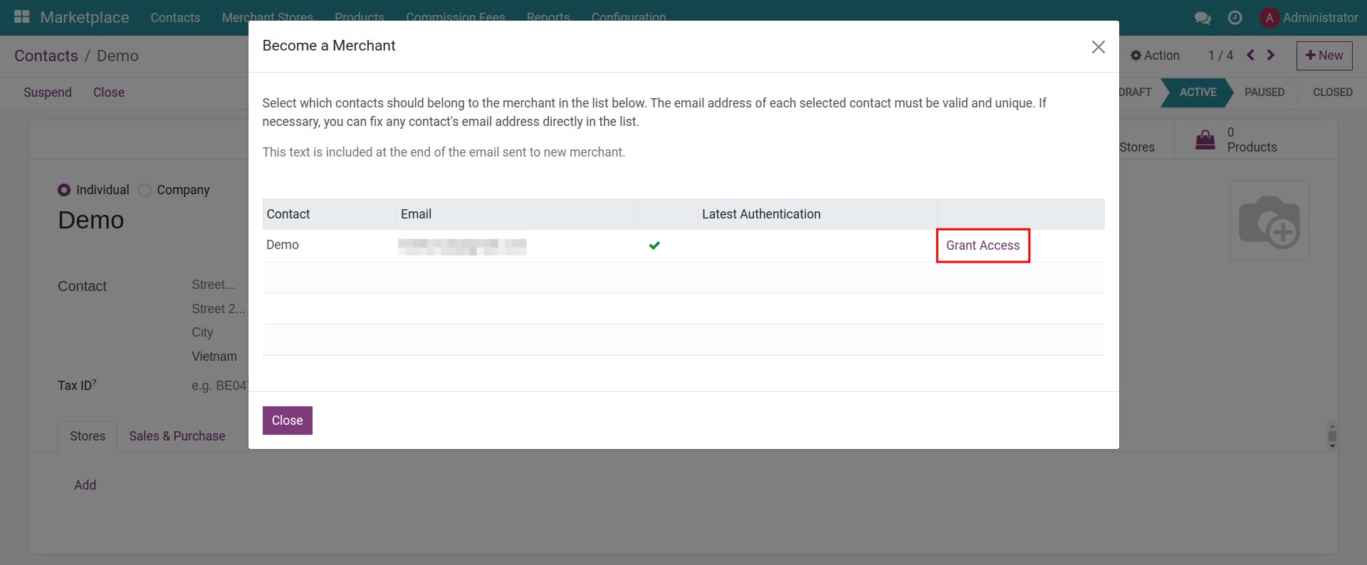Go to next record arrow
Image resolution: width=1367 pixels, height=565 pixels.
click(x=1271, y=56)
